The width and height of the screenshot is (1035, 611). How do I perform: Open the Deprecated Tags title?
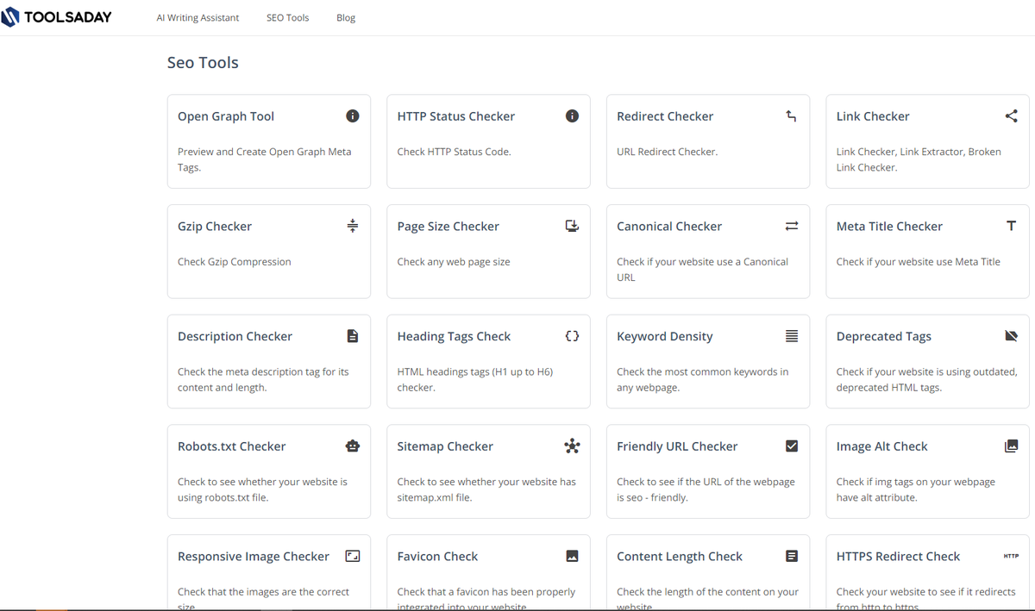884,336
